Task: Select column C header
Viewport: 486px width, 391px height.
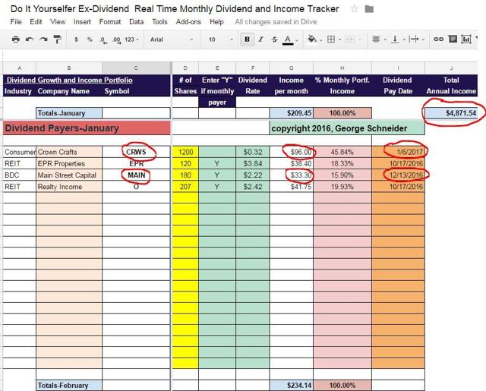Action: point(136,68)
